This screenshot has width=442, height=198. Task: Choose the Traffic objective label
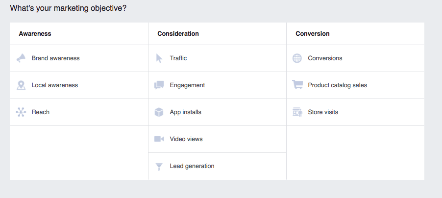pos(178,58)
